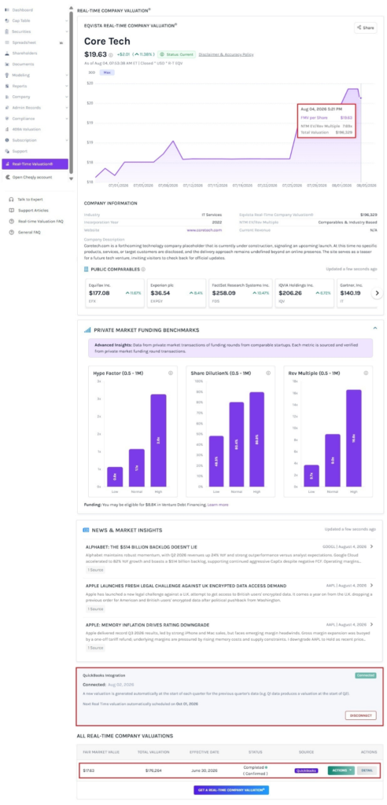Viewport: 387px width, 805px height.
Task: Click the Modeling lightbulb icon
Action: 6,75
